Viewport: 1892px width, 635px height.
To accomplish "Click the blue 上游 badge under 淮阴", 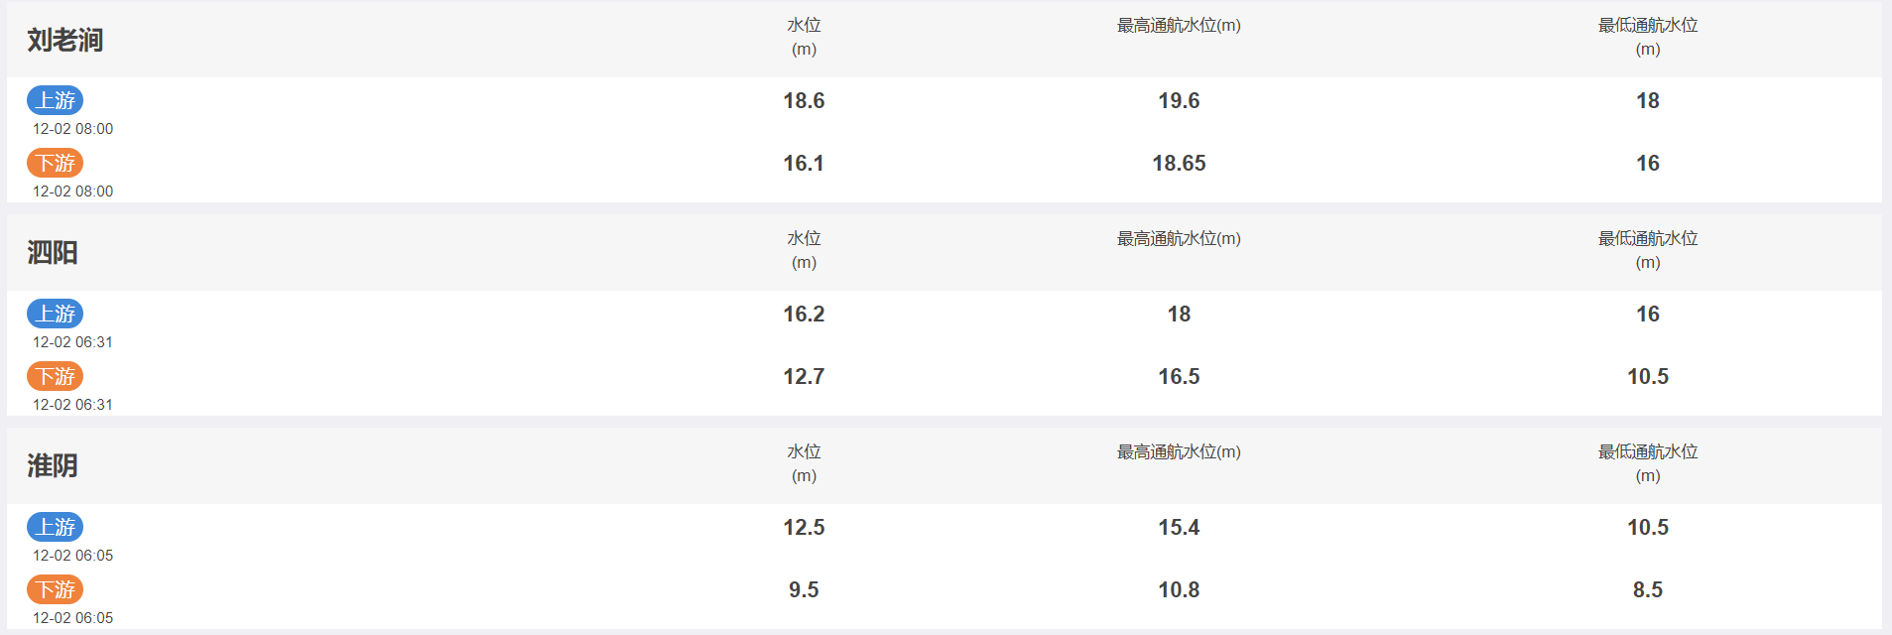I will [x=55, y=527].
